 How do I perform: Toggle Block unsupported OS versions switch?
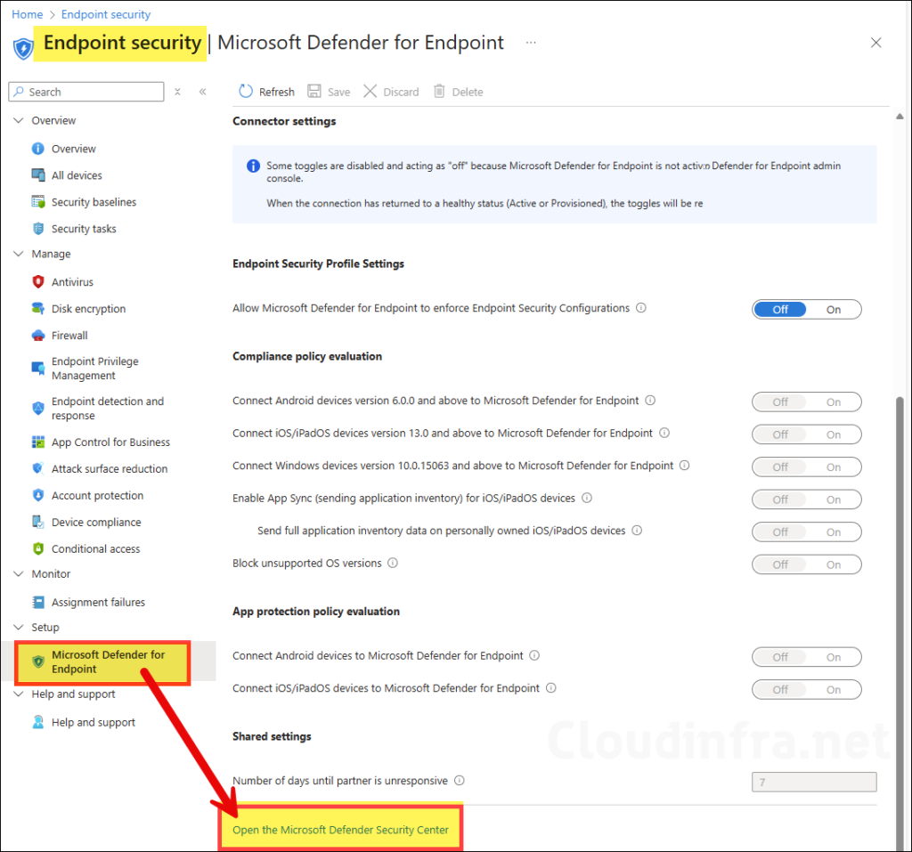(806, 564)
